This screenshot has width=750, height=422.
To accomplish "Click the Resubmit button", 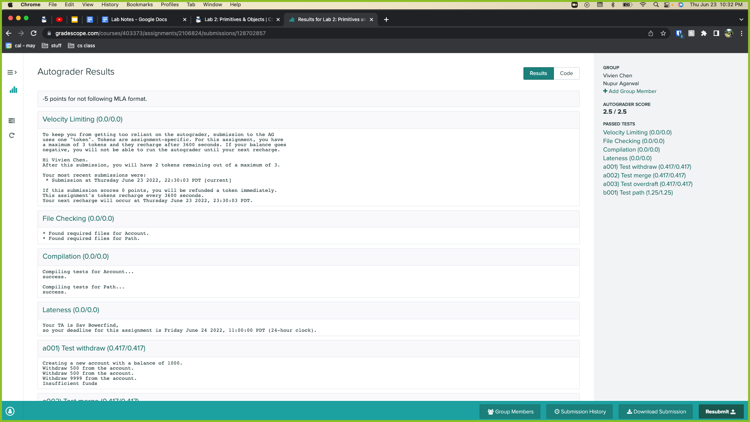I will [x=720, y=411].
